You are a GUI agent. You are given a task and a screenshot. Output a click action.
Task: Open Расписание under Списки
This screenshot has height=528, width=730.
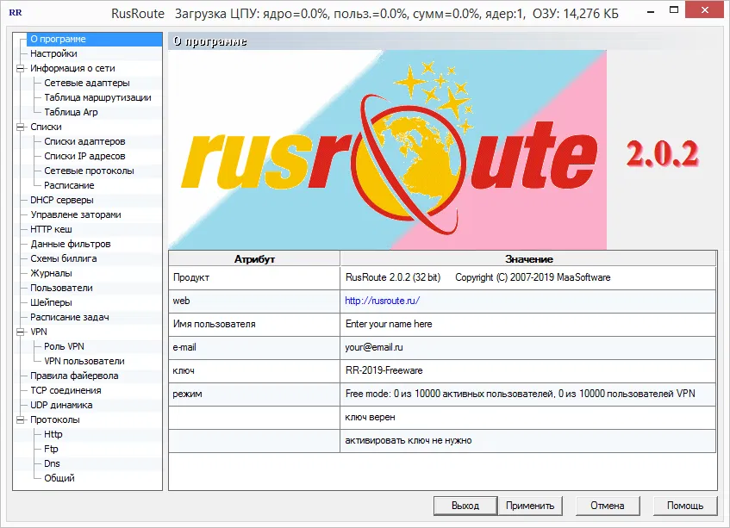coord(69,185)
